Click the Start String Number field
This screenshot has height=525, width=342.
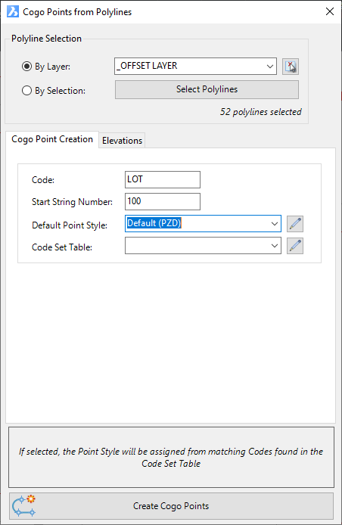(x=163, y=201)
